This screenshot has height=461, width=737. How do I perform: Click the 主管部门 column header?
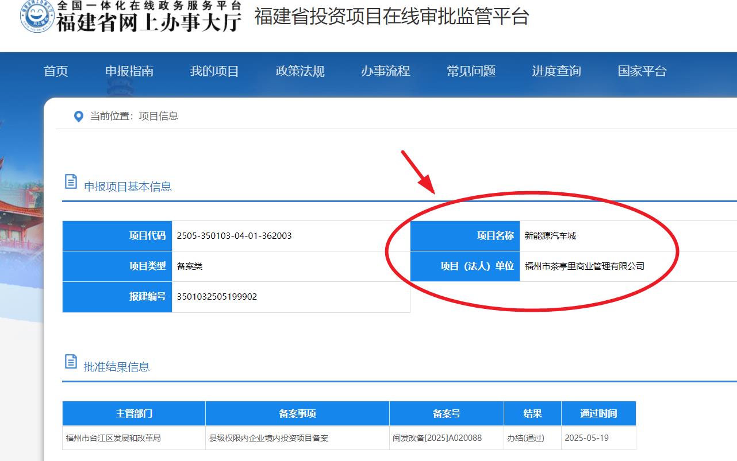coord(134,413)
